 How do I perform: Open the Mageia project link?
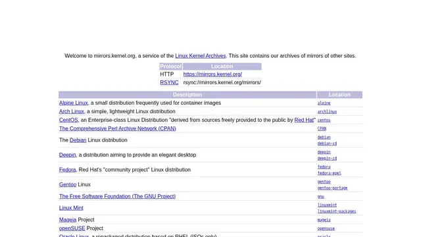68,220
